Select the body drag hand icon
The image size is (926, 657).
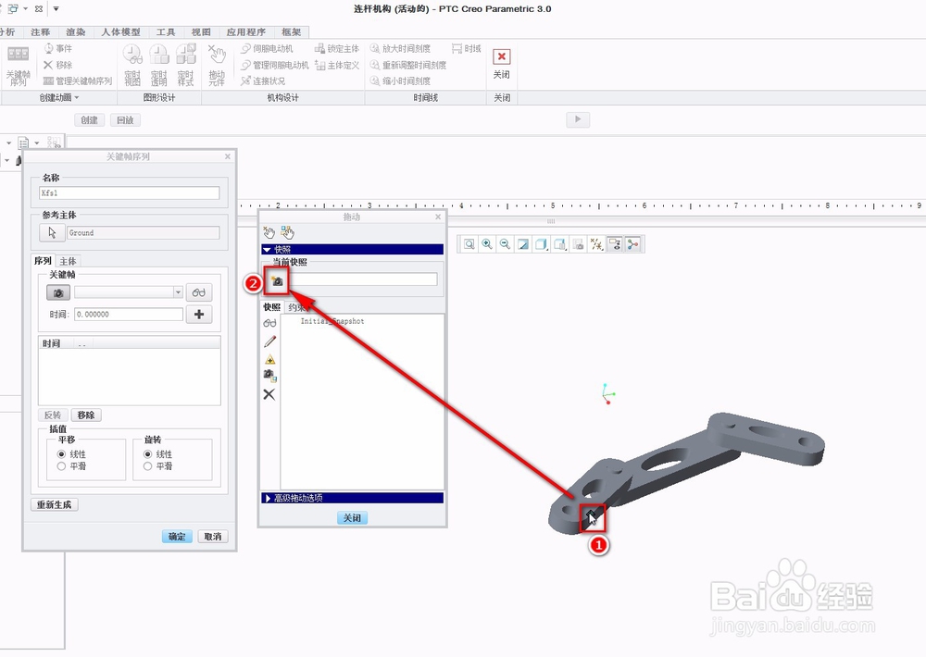[x=288, y=232]
